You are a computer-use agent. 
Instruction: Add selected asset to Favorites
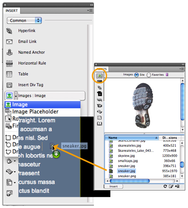177,186
